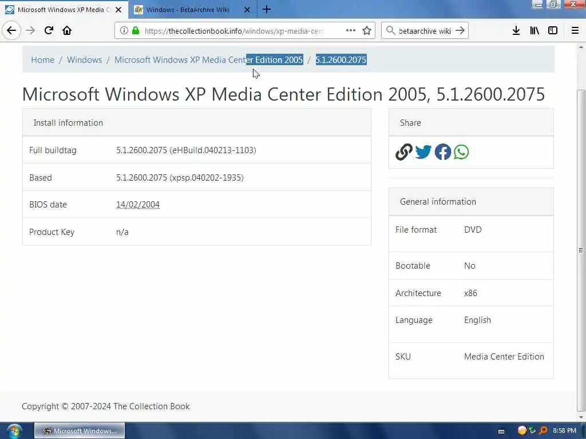Follow the Home breadcrumb link

[42, 59]
